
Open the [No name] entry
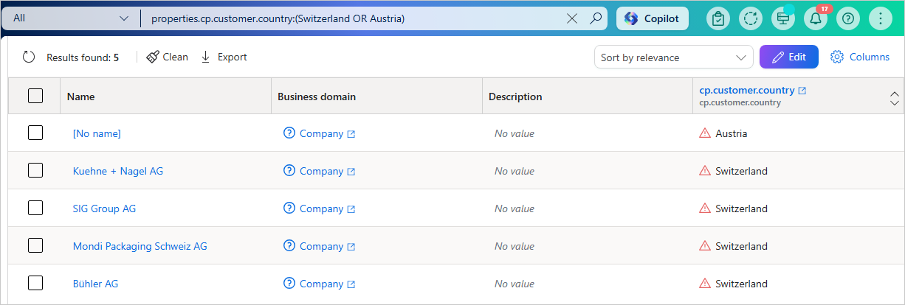click(x=97, y=133)
